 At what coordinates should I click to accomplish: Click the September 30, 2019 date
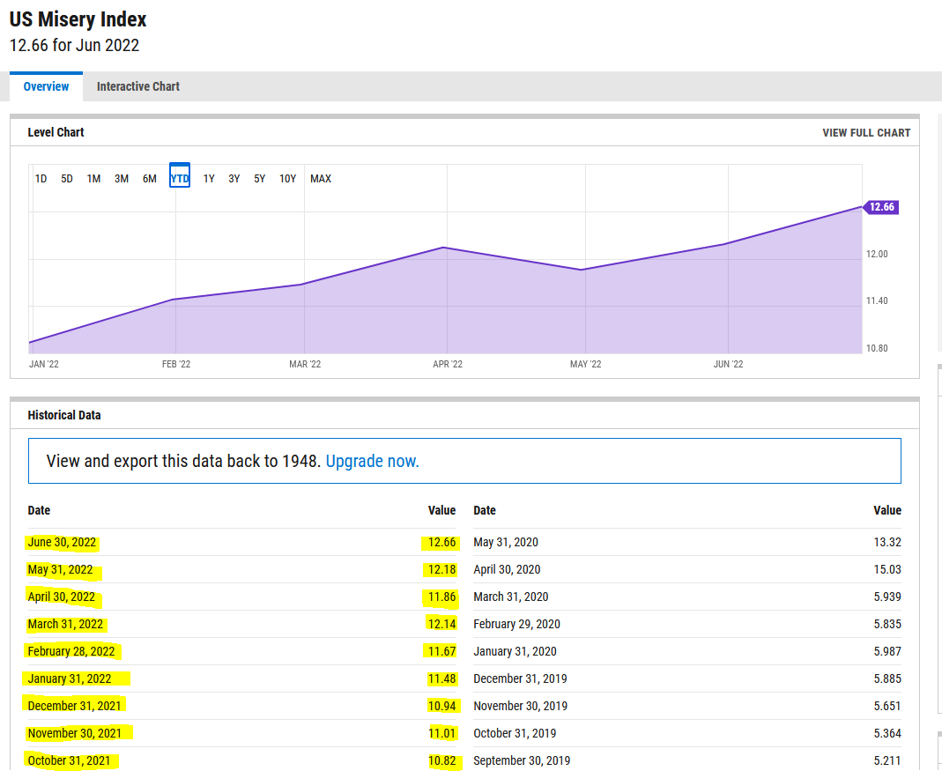[522, 760]
